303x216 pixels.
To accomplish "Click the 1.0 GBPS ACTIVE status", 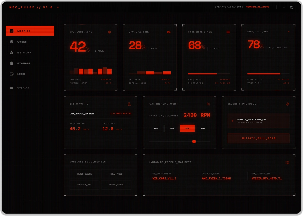I will tap(121, 113).
